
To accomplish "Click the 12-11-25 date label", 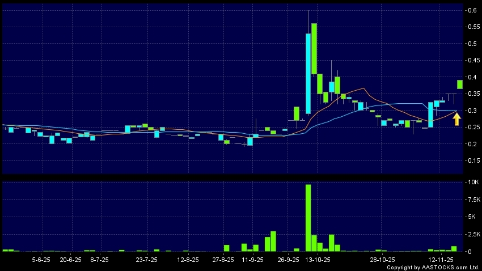I will click(x=439, y=259).
